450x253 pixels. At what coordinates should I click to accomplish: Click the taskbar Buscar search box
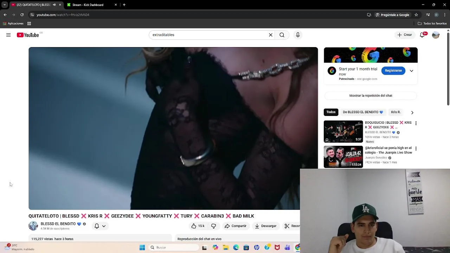pyautogui.click(x=174, y=247)
